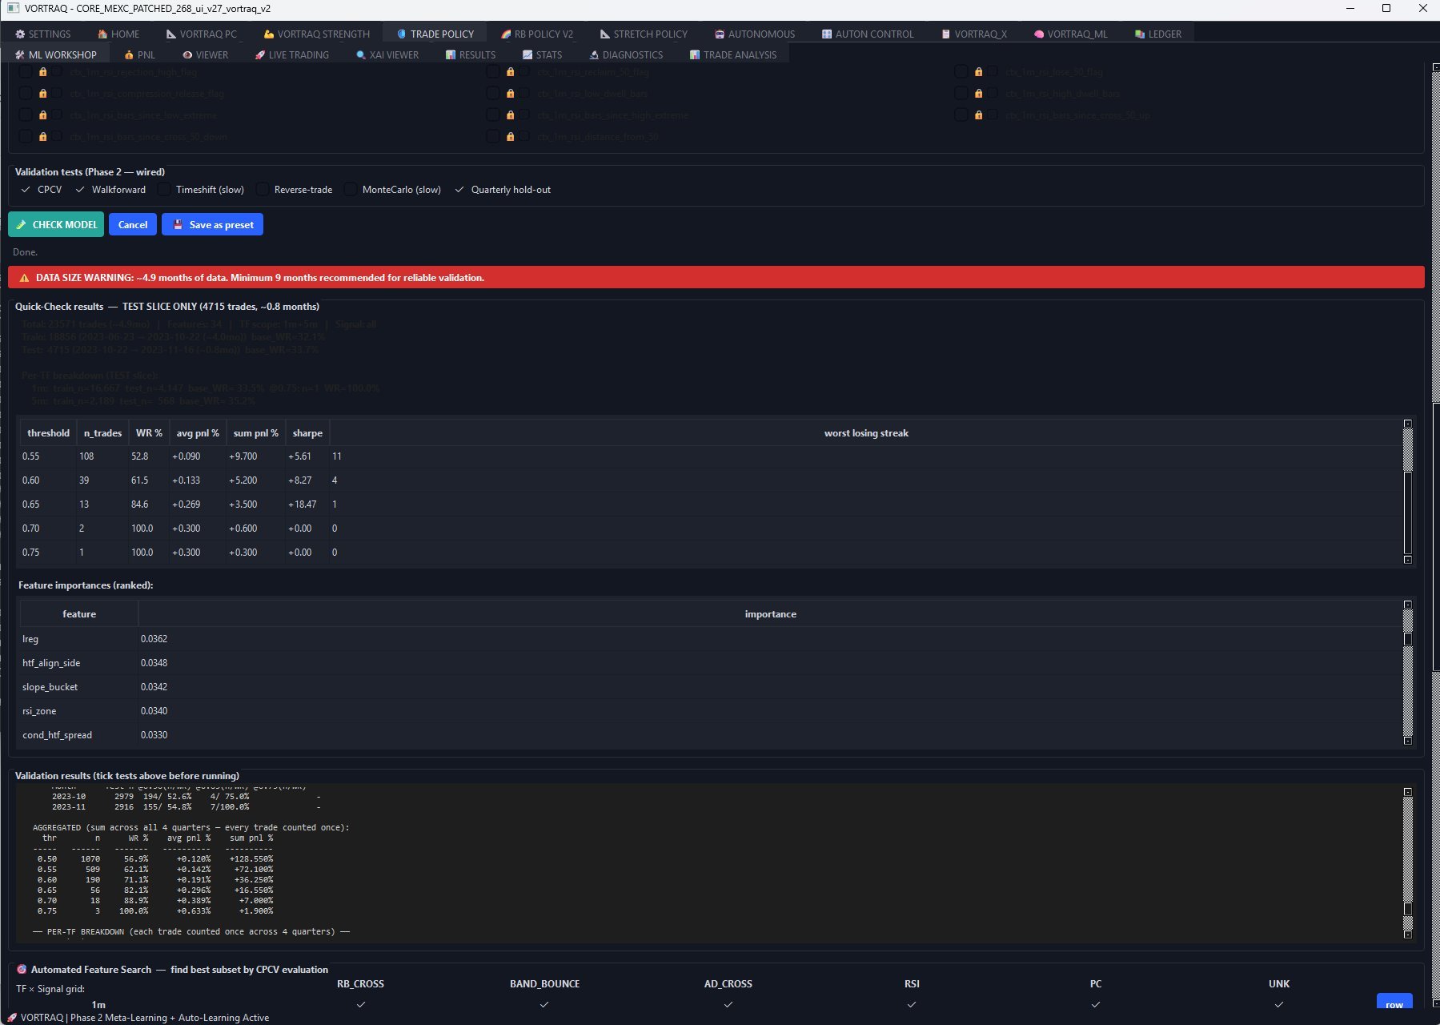1440x1025 pixels.
Task: Open the RESULTS tab
Action: [x=471, y=54]
